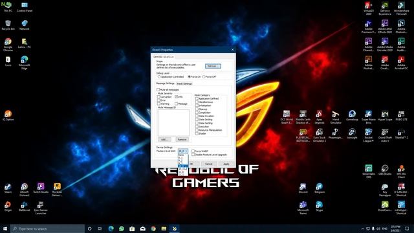Select the OBS Studio desktop icon
This screenshot has width=414, height=233.
pyautogui.click(x=385, y=170)
